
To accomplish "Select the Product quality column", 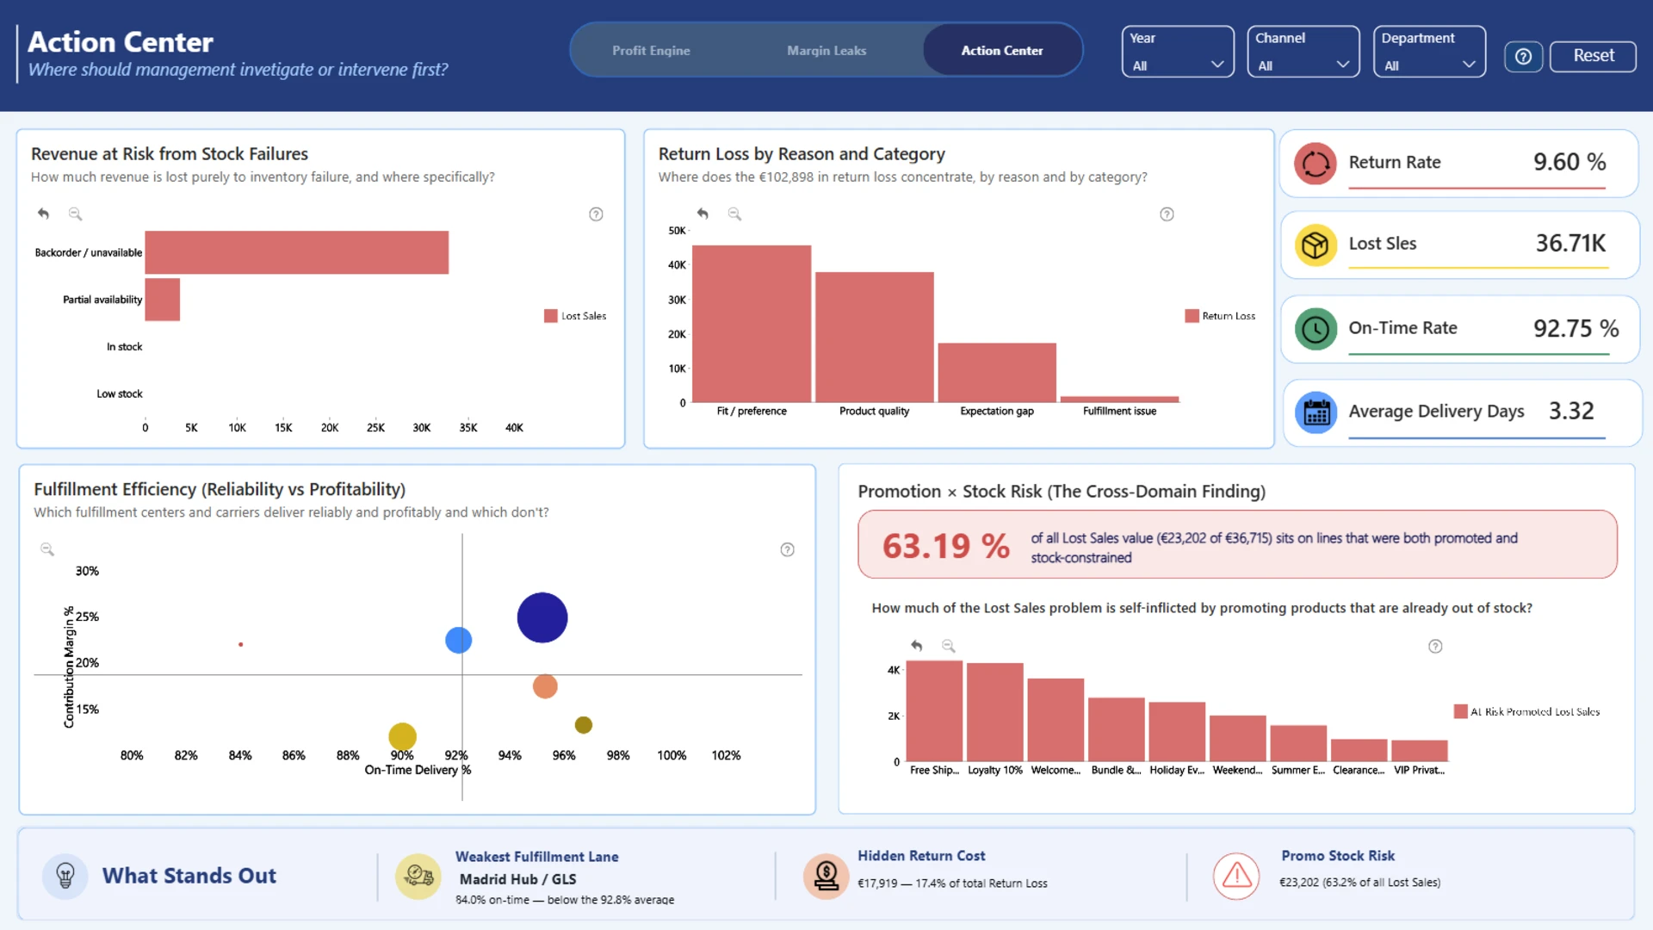I will pos(875,338).
